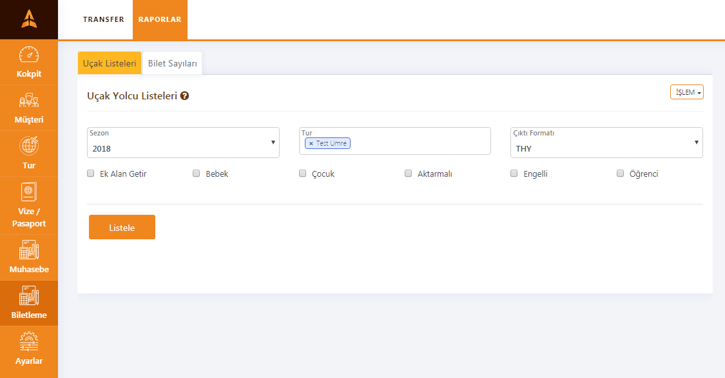Viewport: 725px width, 378px height.
Task: Open the İŞLEM dropdown menu
Action: [686, 92]
